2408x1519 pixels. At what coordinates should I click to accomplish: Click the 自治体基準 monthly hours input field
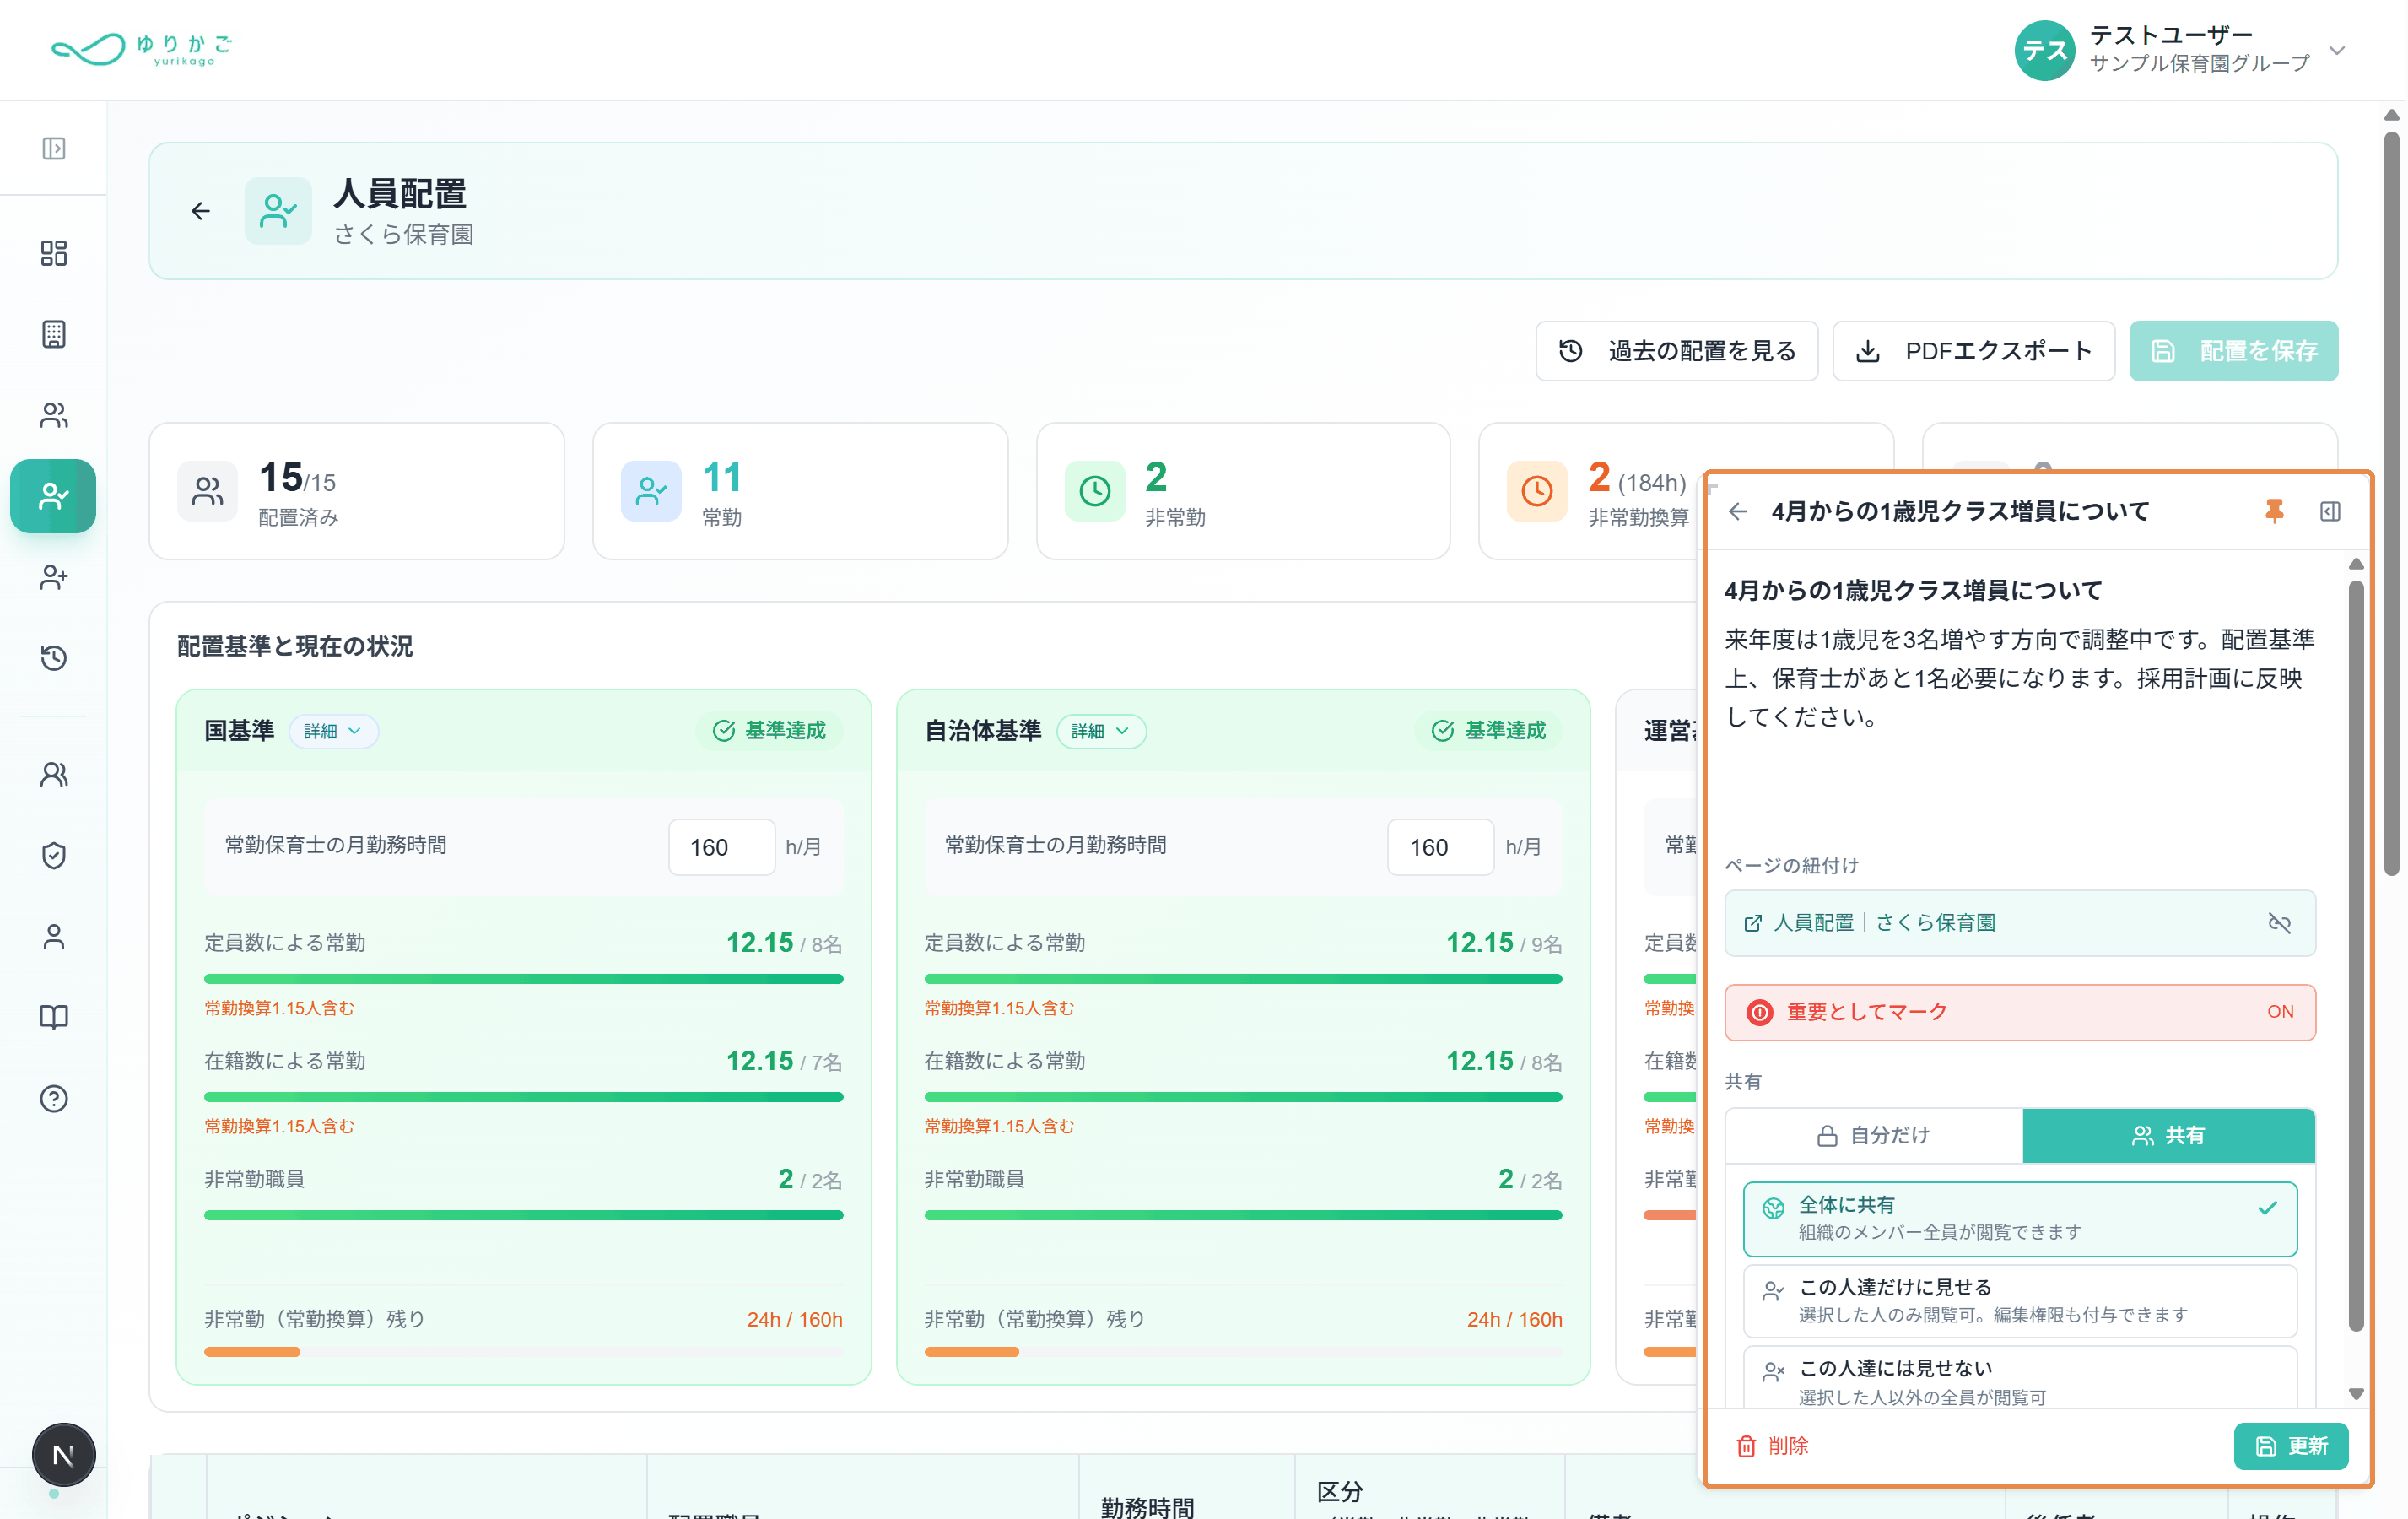[1441, 847]
